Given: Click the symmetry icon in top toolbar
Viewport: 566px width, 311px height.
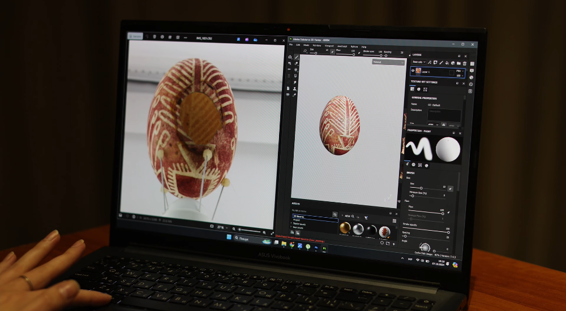Looking at the screenshot, I should pos(305,51).
